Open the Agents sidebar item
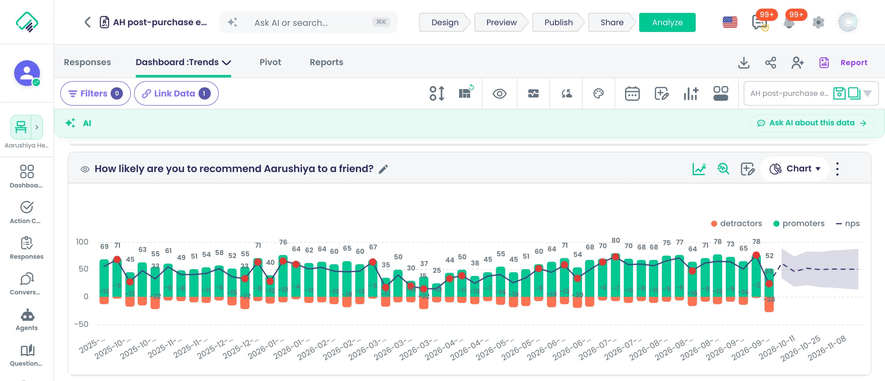 point(27,320)
